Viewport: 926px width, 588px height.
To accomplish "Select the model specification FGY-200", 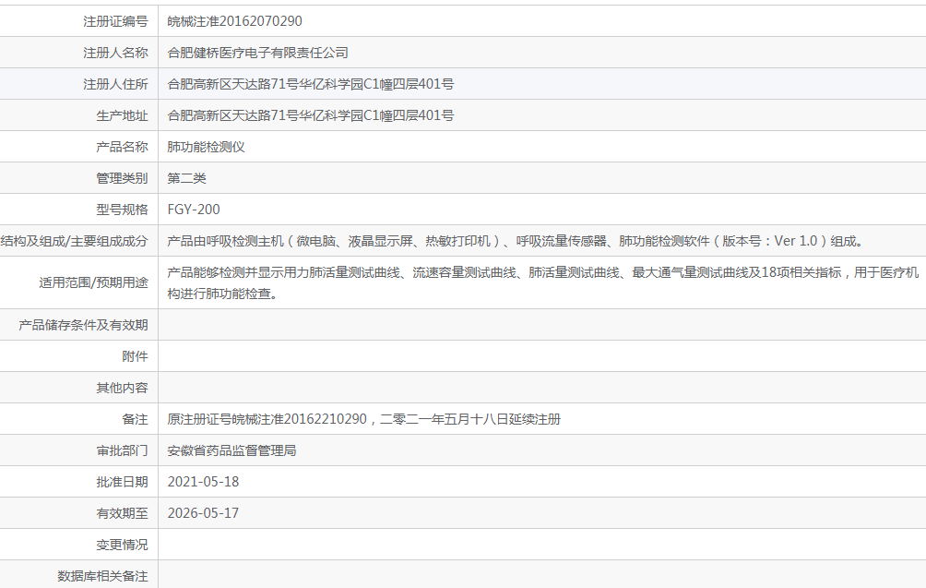I will [194, 210].
